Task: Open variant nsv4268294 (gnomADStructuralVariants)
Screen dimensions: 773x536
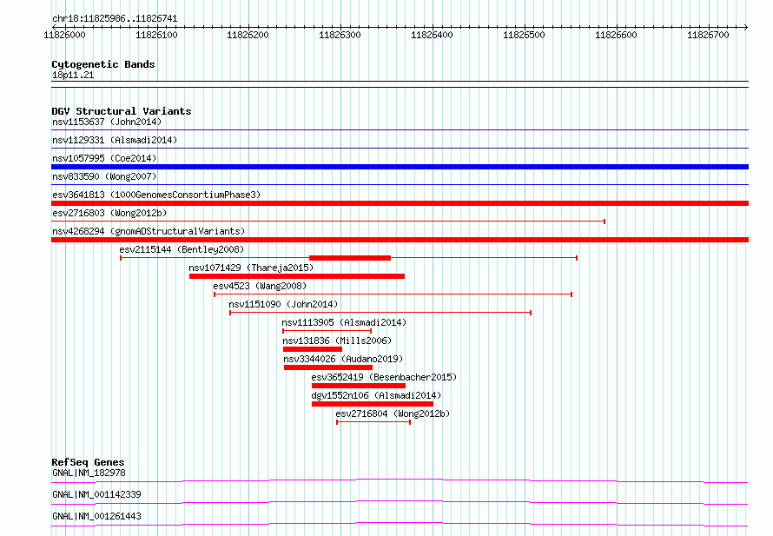Action: click(149, 231)
